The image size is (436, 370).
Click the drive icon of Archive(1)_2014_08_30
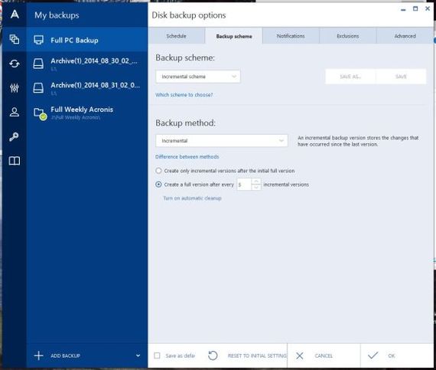point(38,64)
